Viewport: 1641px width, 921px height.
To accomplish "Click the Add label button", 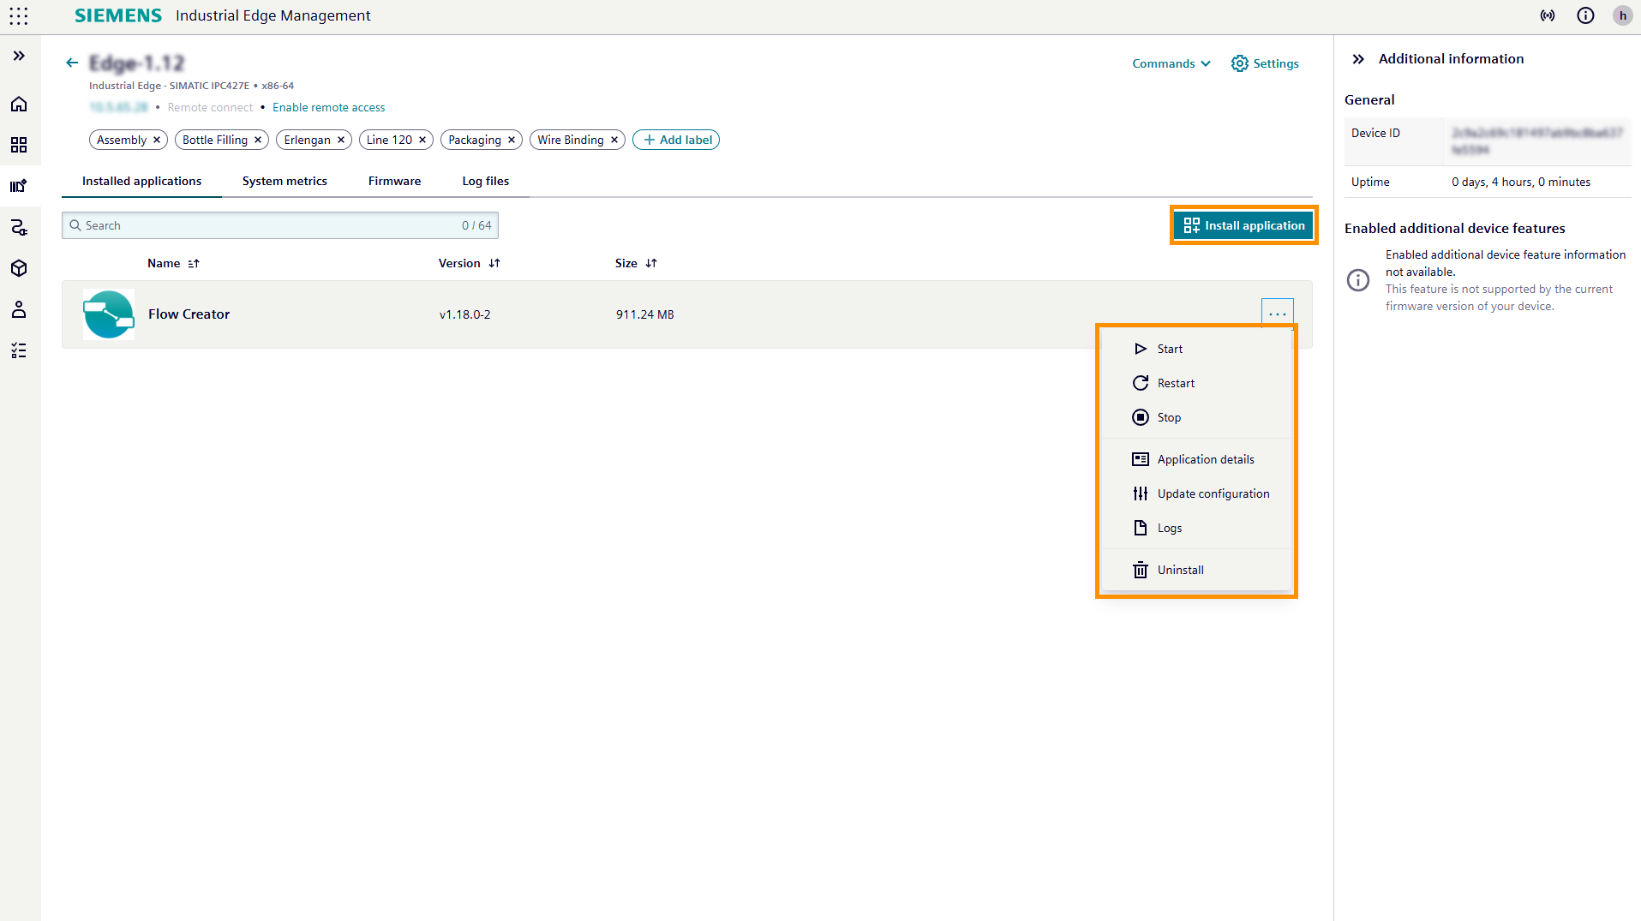I will 676,140.
